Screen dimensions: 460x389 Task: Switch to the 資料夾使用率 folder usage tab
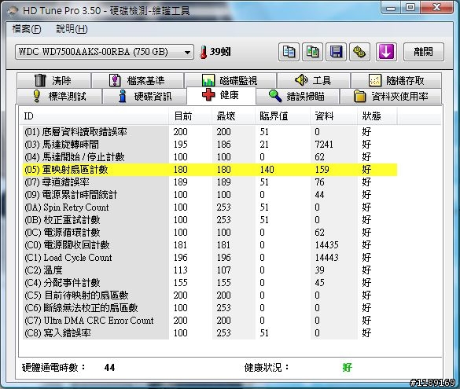[391, 96]
